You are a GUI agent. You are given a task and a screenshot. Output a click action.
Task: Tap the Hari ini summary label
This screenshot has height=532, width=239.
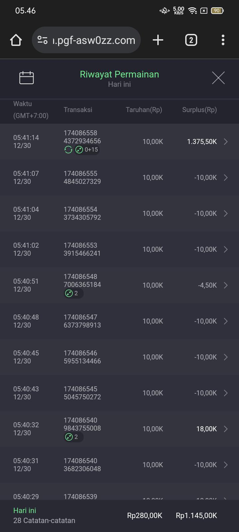25,510
